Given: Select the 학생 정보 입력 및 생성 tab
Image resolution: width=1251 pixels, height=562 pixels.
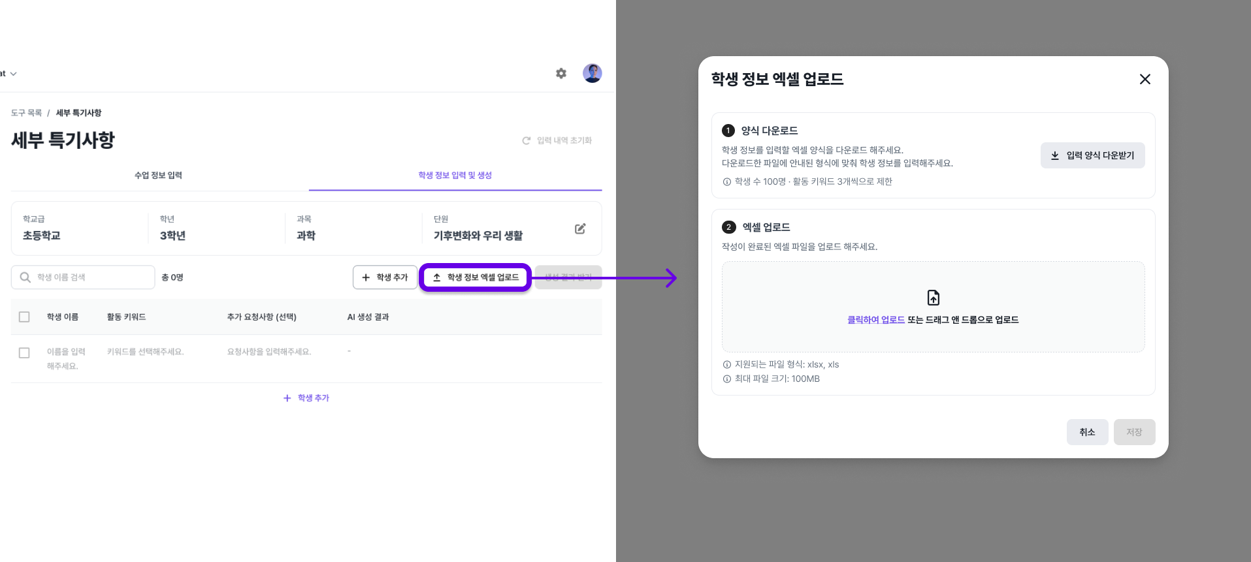Looking at the screenshot, I should [455, 175].
